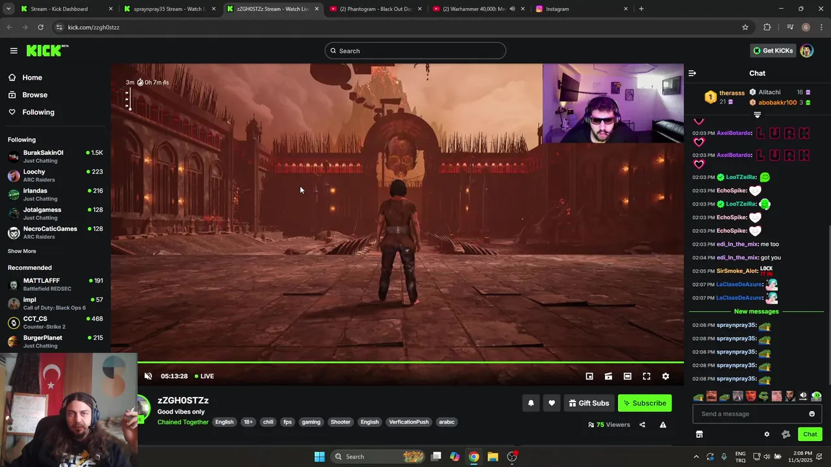Open a new browser tab
831x467 pixels.
click(641, 9)
